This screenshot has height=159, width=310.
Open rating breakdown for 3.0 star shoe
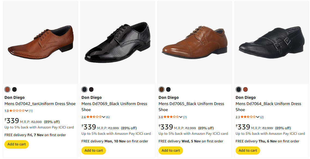pos(181,117)
